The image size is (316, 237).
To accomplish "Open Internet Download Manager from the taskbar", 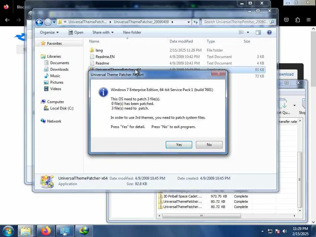I will point(84,231).
